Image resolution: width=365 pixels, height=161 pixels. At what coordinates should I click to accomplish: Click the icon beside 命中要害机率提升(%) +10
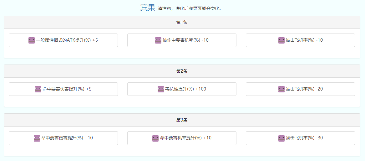tap(155, 138)
